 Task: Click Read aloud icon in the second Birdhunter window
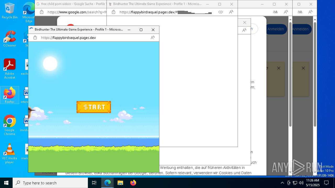click(231, 12)
